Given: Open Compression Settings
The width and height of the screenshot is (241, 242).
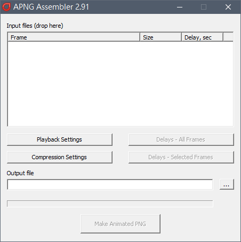Looking at the screenshot, I should pyautogui.click(x=60, y=157).
